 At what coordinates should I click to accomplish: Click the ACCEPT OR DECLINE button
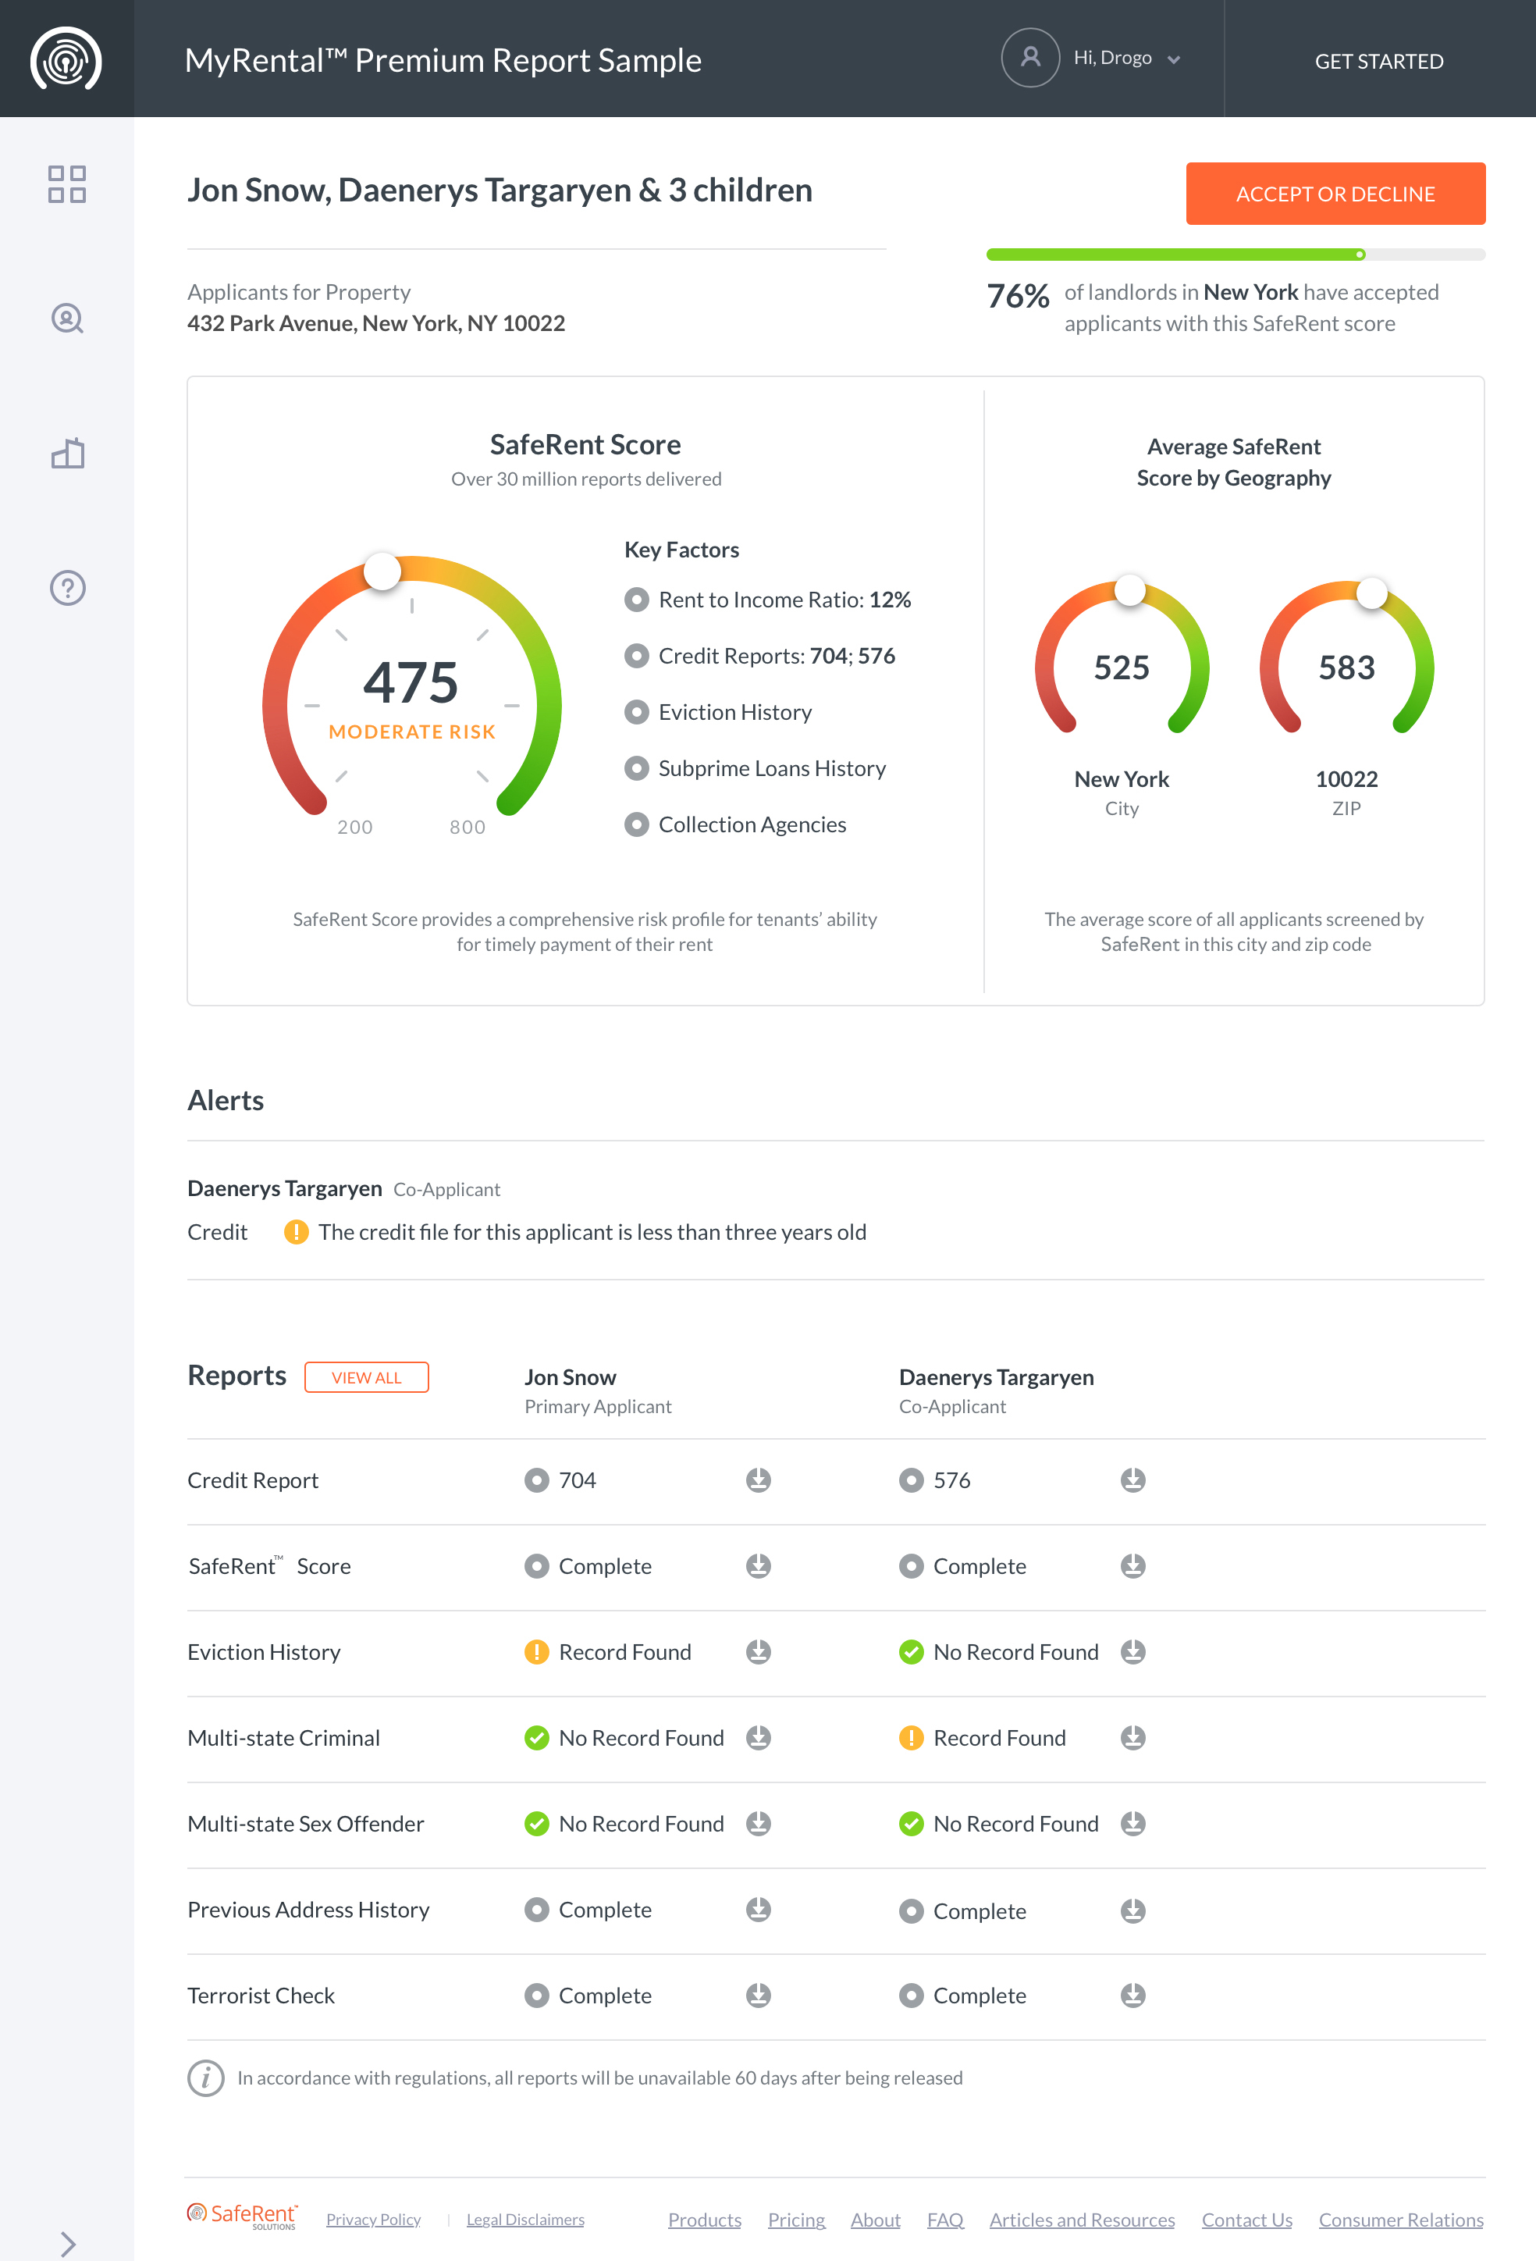coord(1335,193)
